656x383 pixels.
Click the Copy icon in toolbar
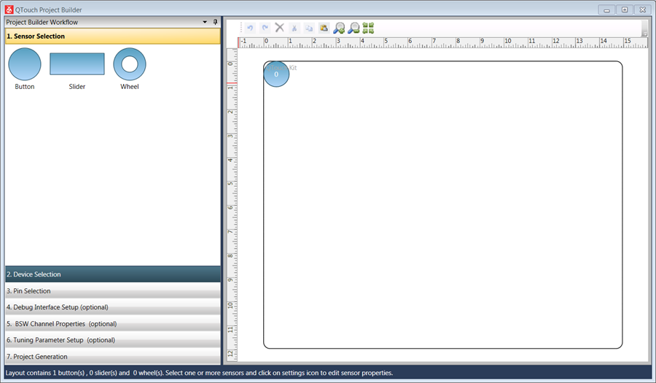coord(309,28)
